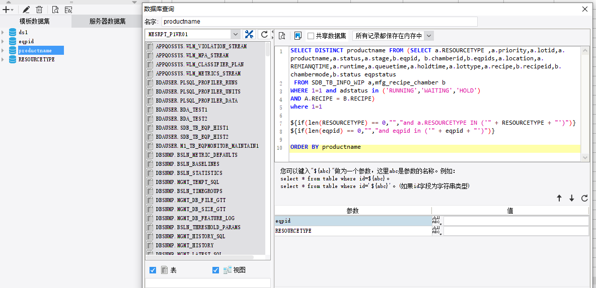The height and width of the screenshot is (288, 596).
Task: Select the ds1 dataset name
Action: click(x=23, y=32)
